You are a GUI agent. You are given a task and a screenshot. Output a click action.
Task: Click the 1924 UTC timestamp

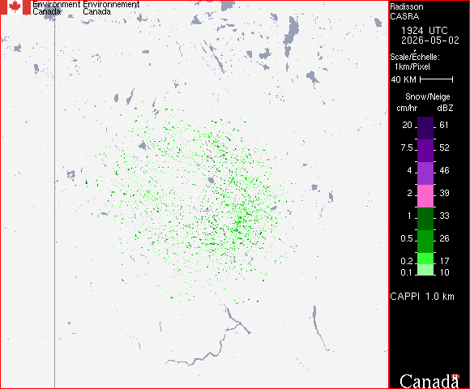coord(425,31)
